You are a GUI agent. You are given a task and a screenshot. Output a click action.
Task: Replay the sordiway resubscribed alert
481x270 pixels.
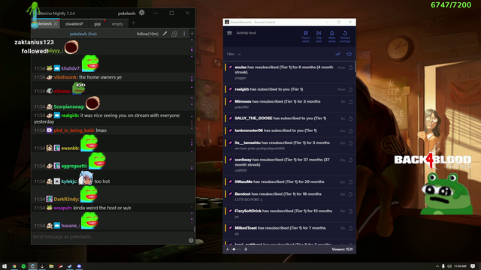point(350,160)
